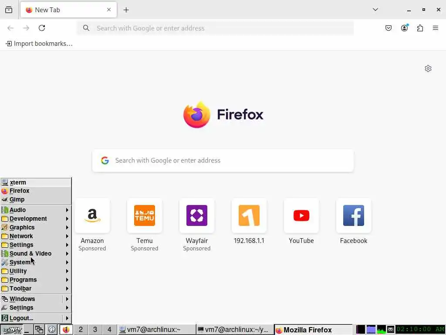Expand the folder-icon Settings submenu
Image resolution: width=446 pixels, height=335 pixels.
click(x=36, y=245)
